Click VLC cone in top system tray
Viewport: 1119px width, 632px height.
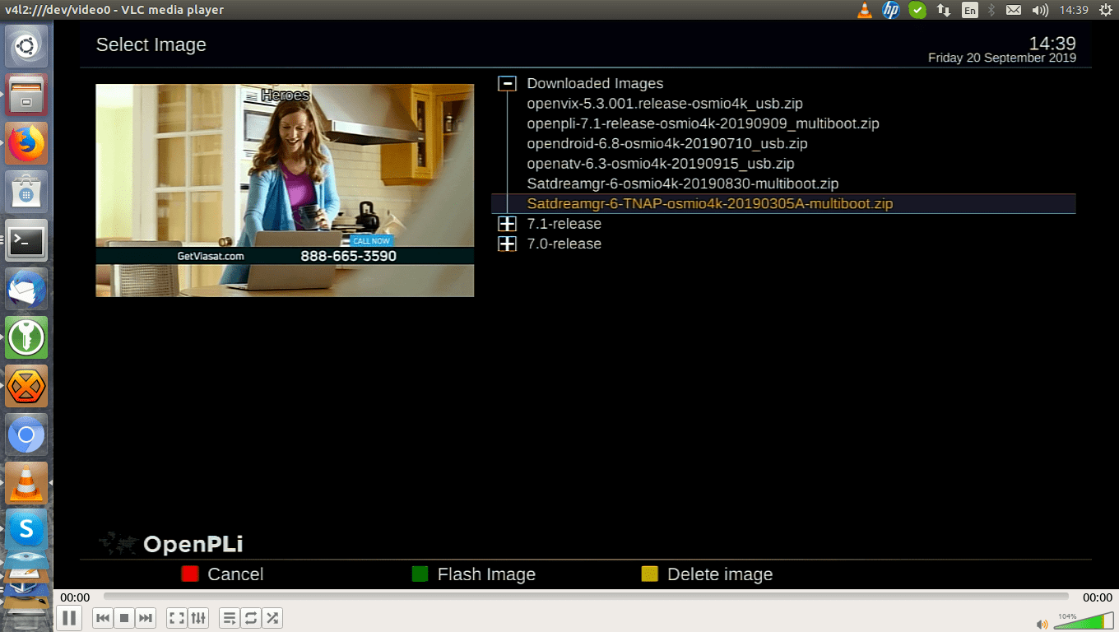click(864, 10)
